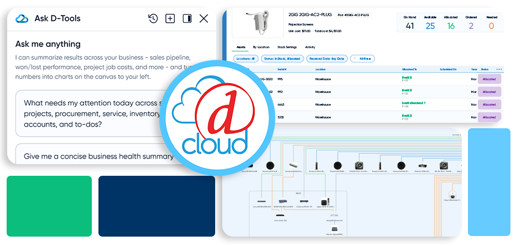
Task: Open the Locations: All filter
Action: tap(246, 59)
